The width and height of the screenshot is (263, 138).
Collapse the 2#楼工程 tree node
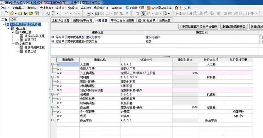point(13,44)
